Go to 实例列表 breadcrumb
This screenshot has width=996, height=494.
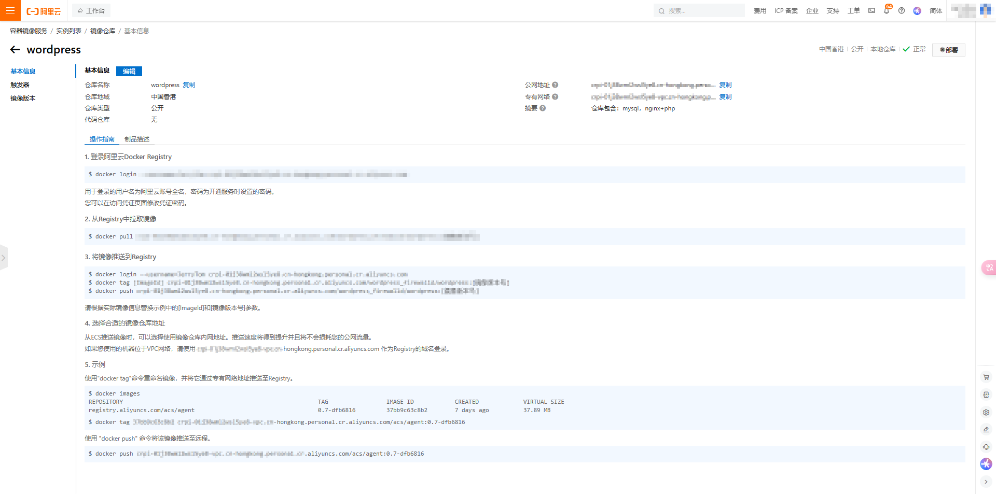click(69, 31)
